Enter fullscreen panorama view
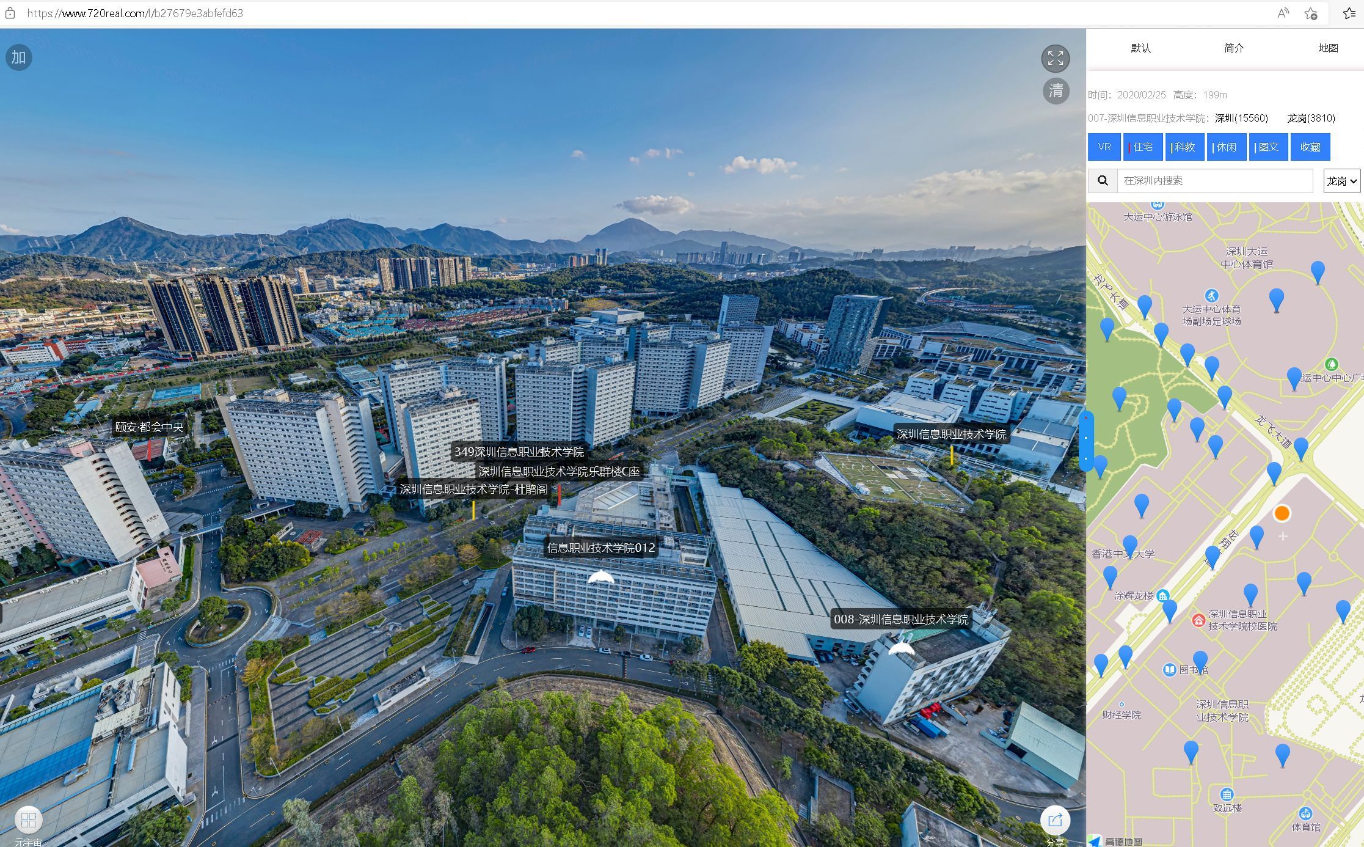 (1055, 59)
